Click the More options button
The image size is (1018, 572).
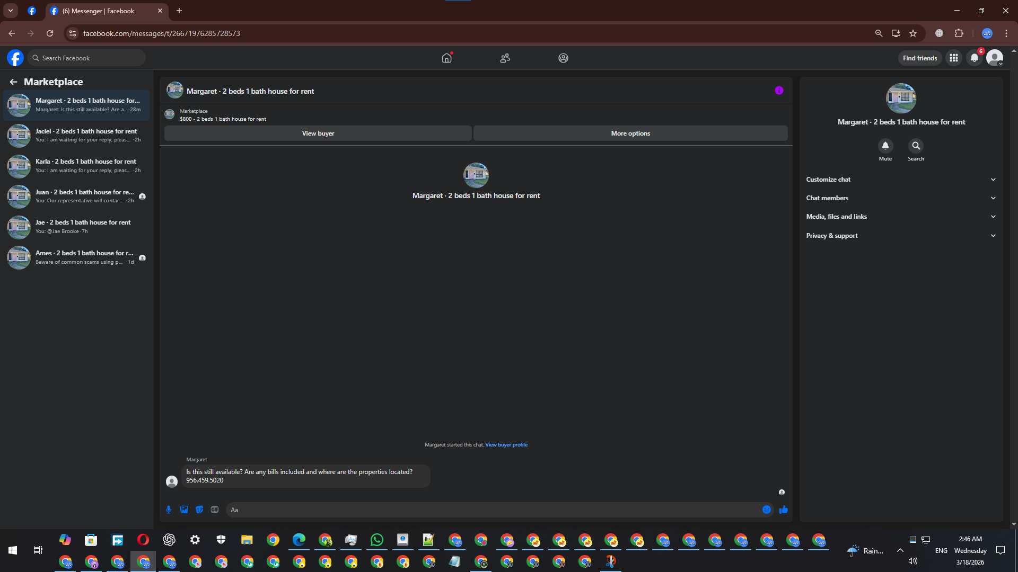coord(630,133)
